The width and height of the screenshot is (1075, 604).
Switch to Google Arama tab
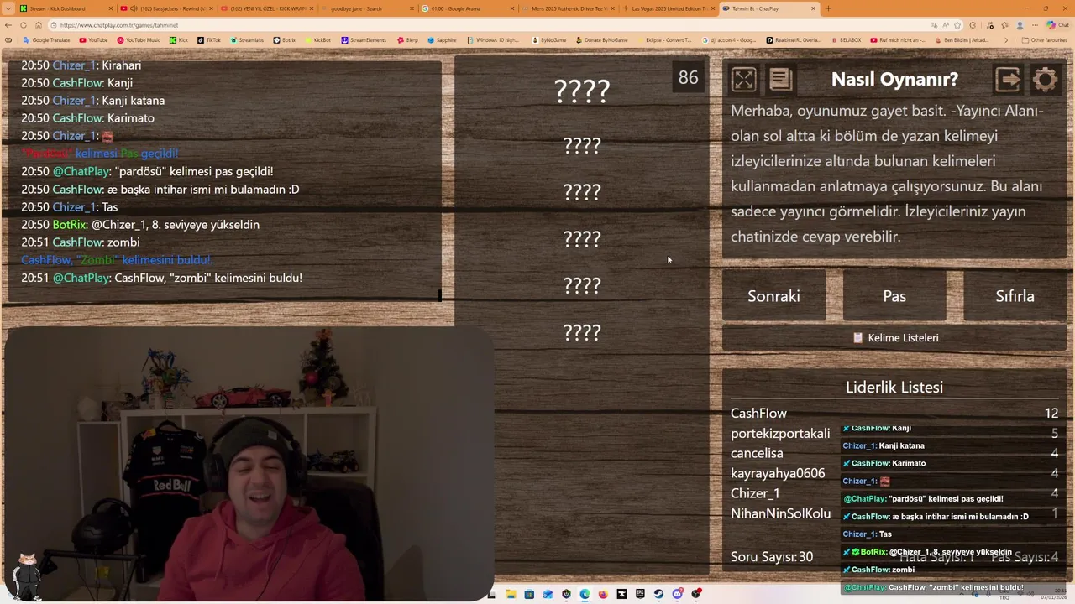click(x=469, y=8)
